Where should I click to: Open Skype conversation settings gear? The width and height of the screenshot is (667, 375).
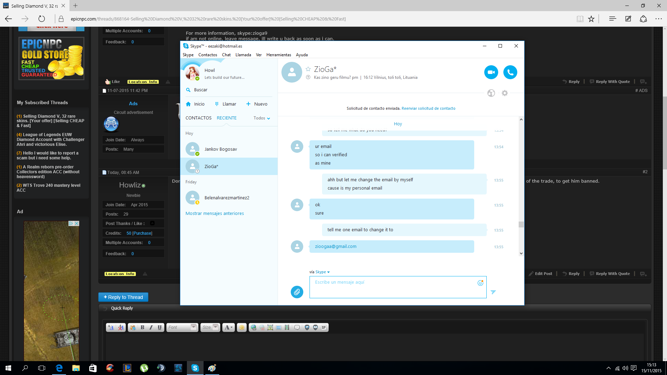tap(505, 93)
